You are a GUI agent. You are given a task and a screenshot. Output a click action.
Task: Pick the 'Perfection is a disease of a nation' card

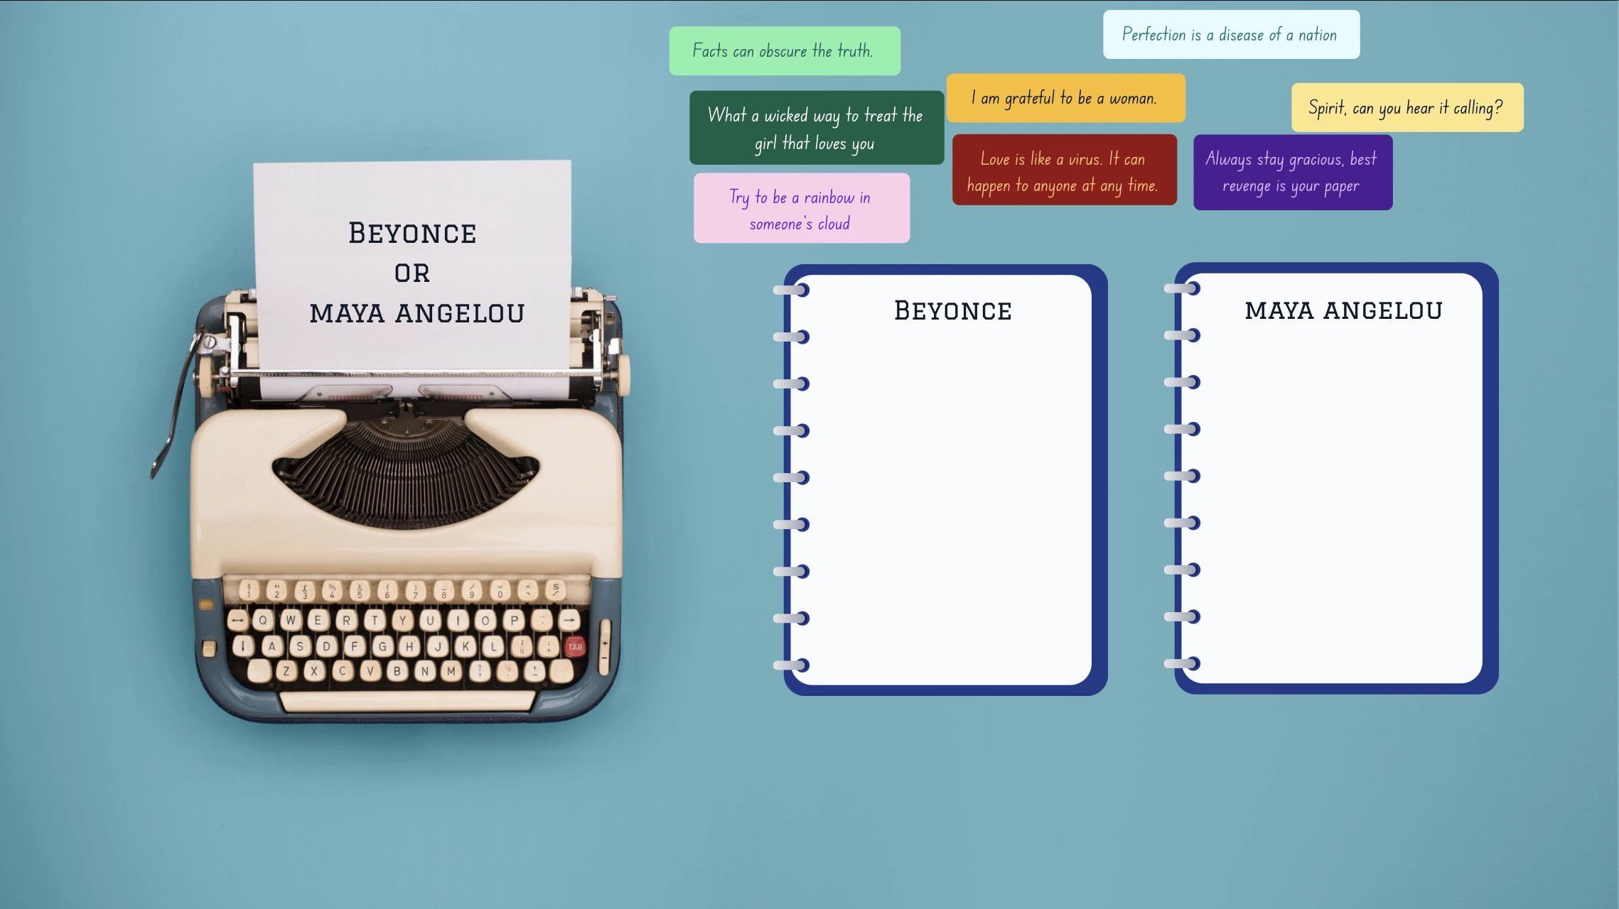[x=1231, y=35]
